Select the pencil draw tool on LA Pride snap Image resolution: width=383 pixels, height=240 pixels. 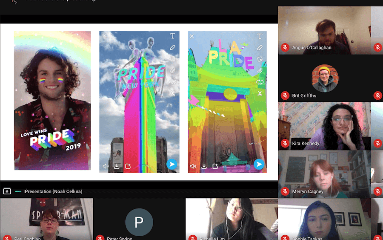[260, 47]
